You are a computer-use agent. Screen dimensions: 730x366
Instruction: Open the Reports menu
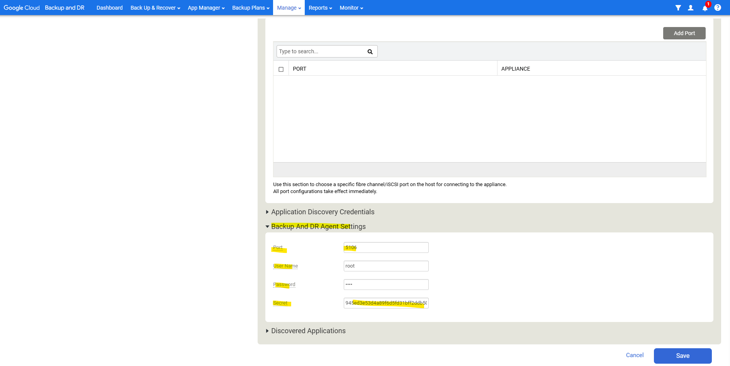(x=320, y=8)
